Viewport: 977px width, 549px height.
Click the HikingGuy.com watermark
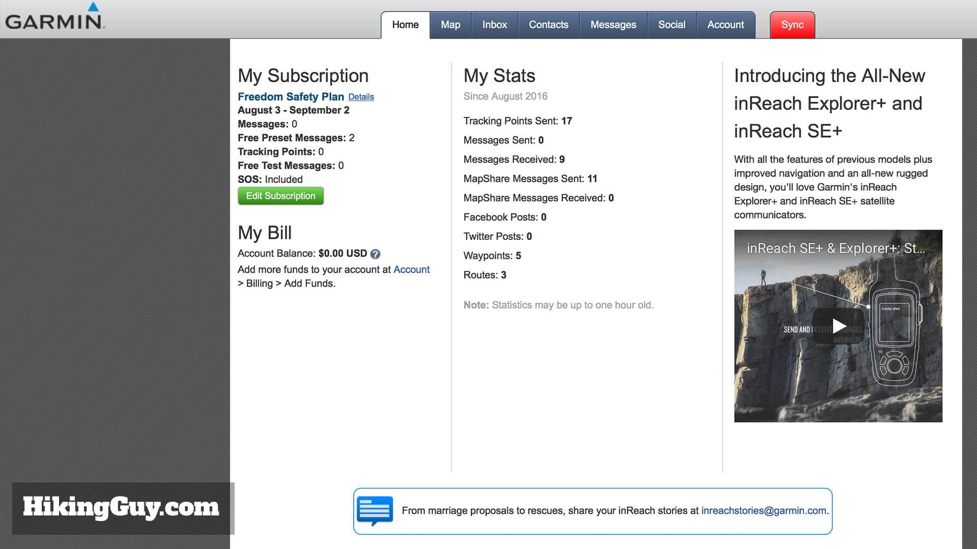pos(120,507)
